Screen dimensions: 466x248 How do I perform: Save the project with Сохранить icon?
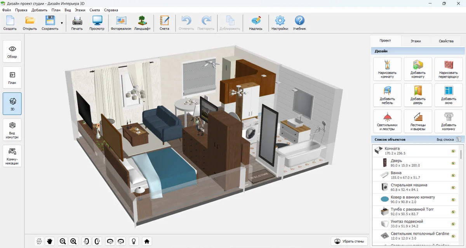(x=50, y=23)
